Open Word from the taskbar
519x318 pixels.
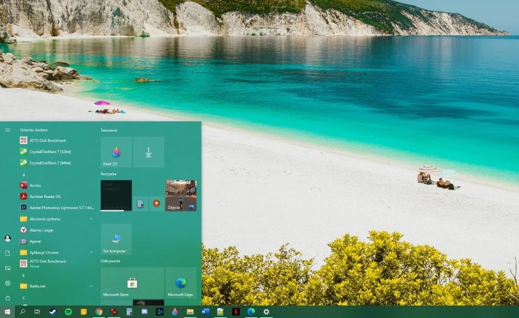pyautogui.click(x=205, y=312)
